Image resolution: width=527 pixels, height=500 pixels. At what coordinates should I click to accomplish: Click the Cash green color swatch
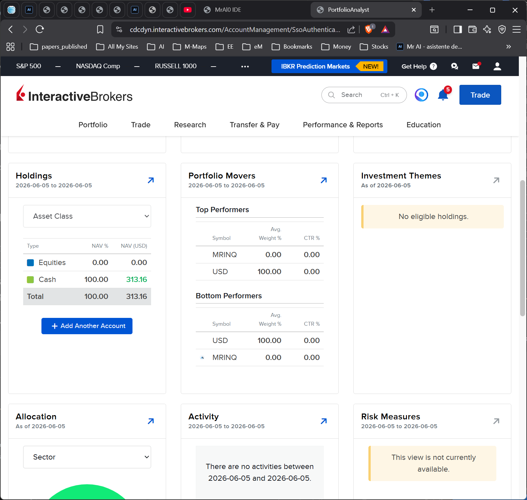pyautogui.click(x=30, y=280)
